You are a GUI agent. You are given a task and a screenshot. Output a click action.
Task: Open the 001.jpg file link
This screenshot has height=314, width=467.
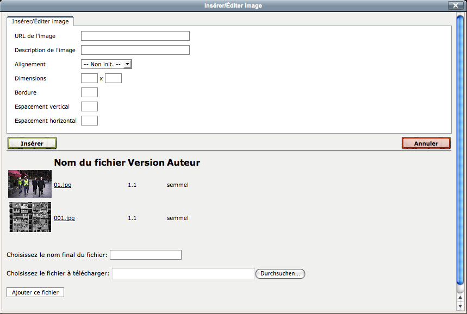tap(64, 218)
